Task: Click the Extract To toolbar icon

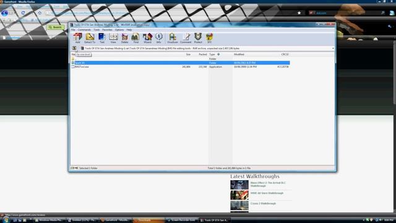Action: (x=90, y=38)
